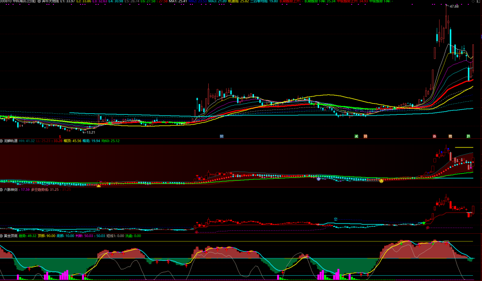Click the 洗盘: 0.00 value
Viewport: 482px width, 281px height.
coord(133,236)
